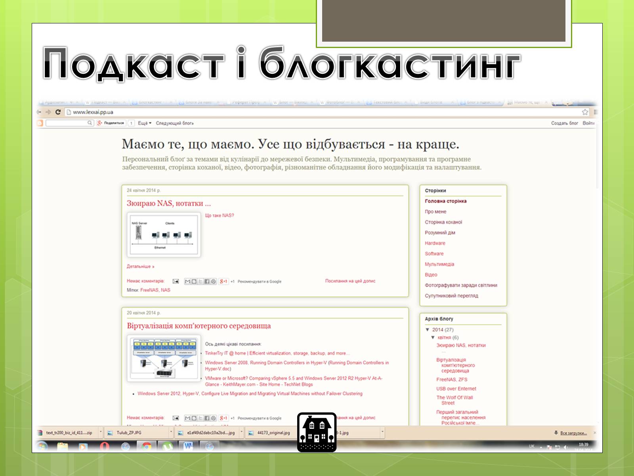The image size is (634, 476).
Task: Open Мультимедіа page link
Action: tap(439, 264)
